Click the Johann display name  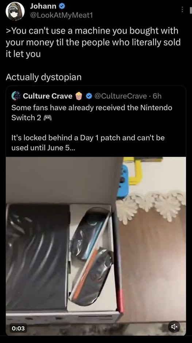(x=43, y=6)
